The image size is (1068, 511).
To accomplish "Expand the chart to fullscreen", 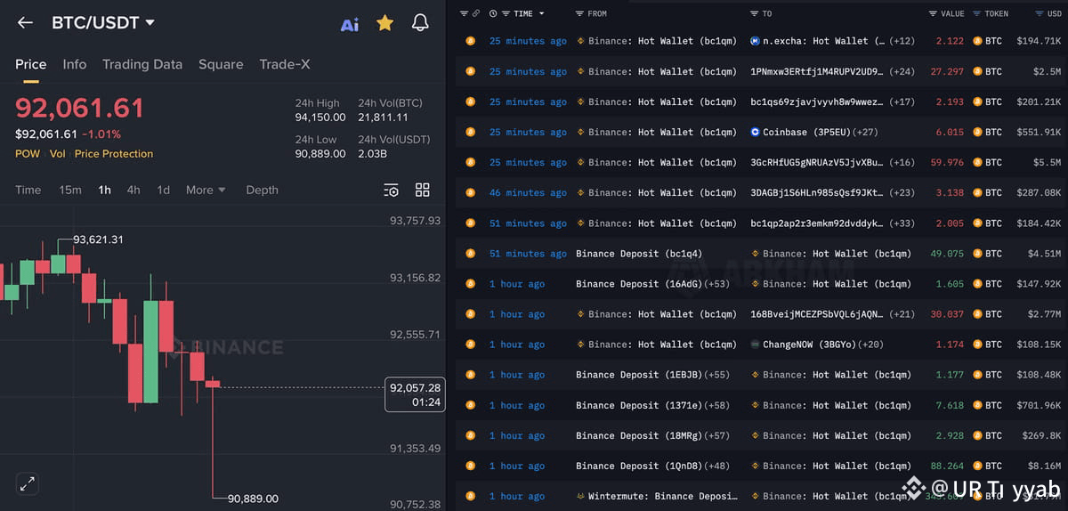I will point(28,483).
